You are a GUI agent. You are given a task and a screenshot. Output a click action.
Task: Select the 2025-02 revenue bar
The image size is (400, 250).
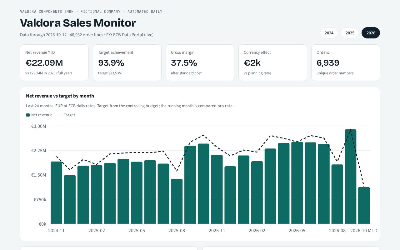[x=97, y=194]
